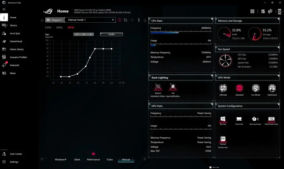The image size is (284, 169).
Task: Click the widget layout icon in header
Action: 252,11
